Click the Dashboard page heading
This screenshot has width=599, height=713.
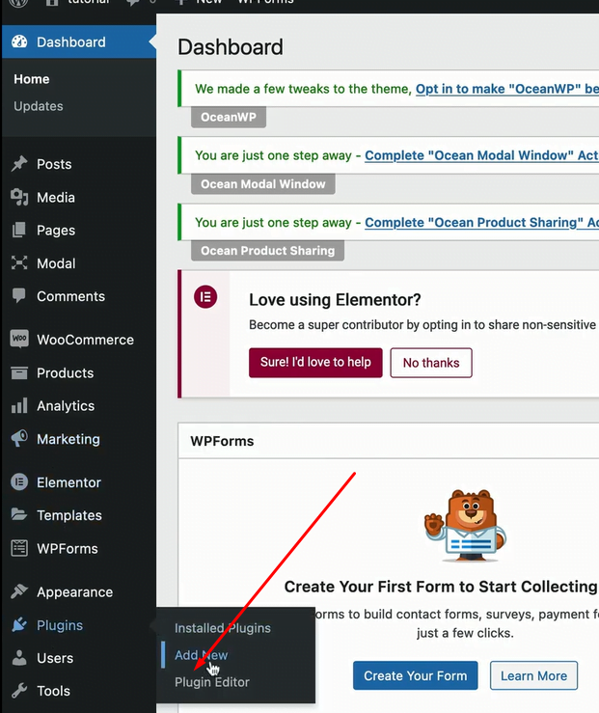point(231,47)
